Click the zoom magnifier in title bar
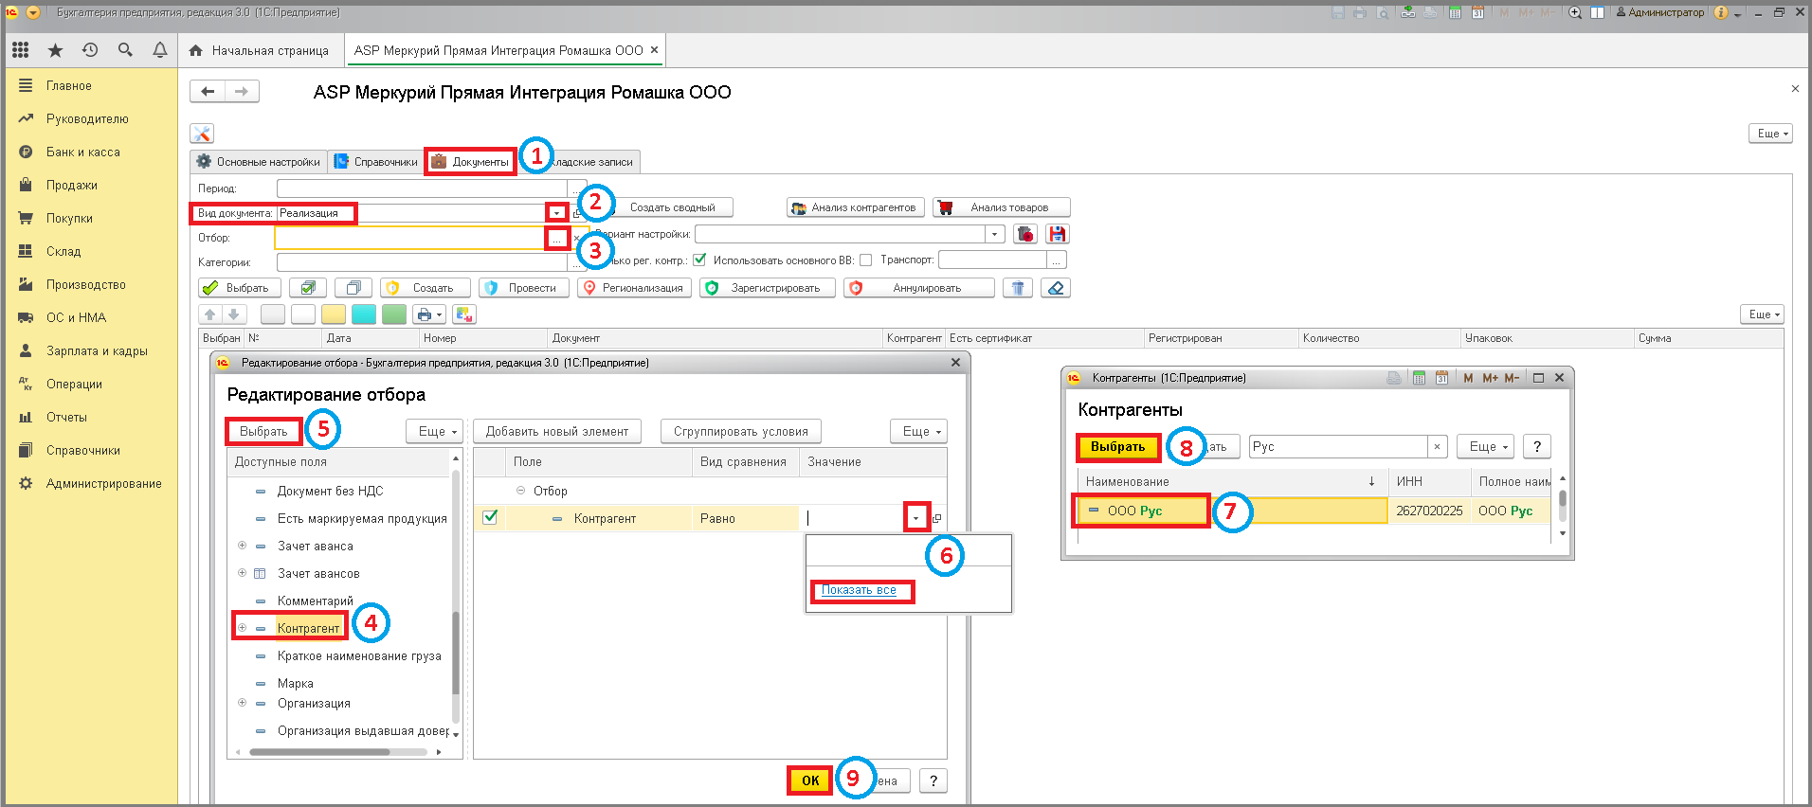 click(1575, 12)
